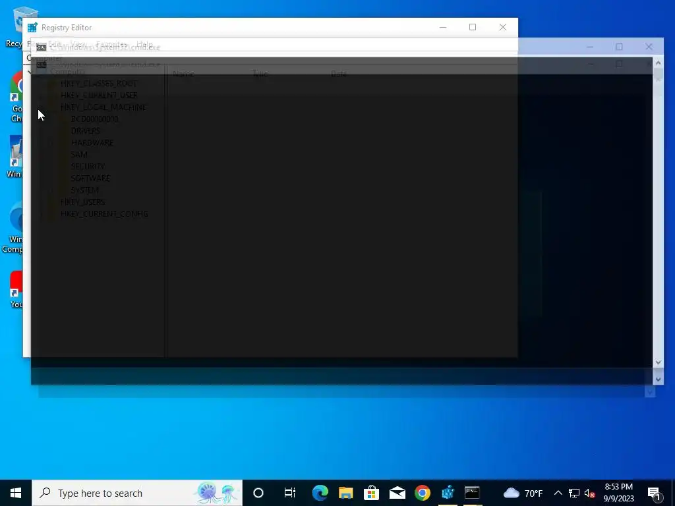
Task: Select HKEY_LOCAL_MACHINE in the registry tree
Action: coord(103,107)
